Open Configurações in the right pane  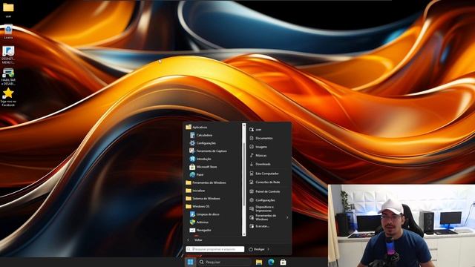point(262,200)
